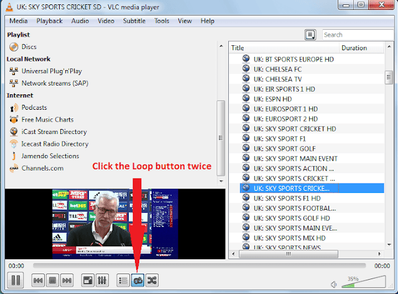Select UK: SKY SPORTS ACTION entry
398x294 pixels.
(x=294, y=168)
